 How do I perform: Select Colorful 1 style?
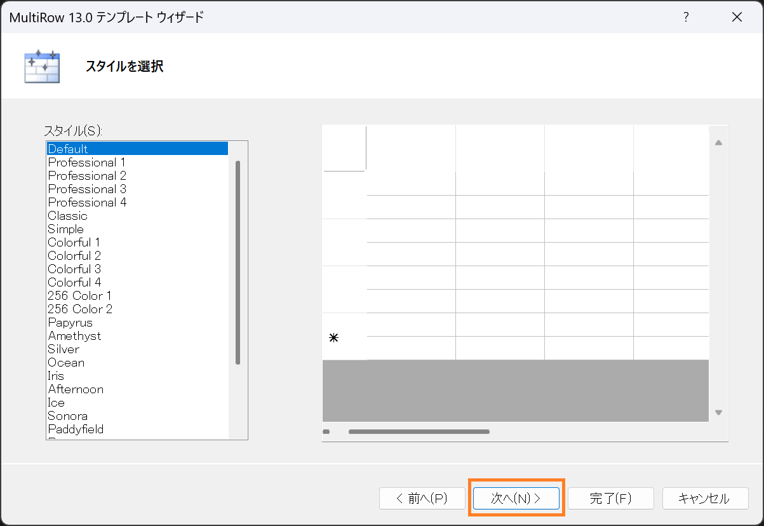click(x=137, y=242)
